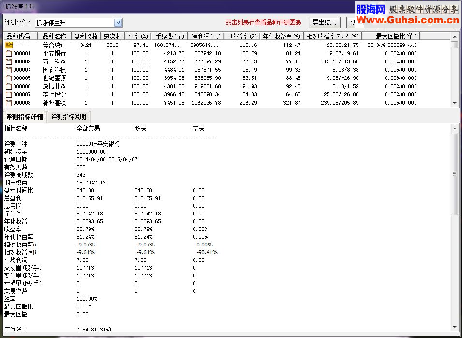Sort by 相对收益率α/β(%) column header
The height and width of the screenshot is (338, 462).
pyautogui.click(x=332, y=36)
